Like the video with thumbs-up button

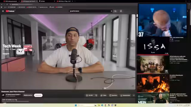coord(90,95)
